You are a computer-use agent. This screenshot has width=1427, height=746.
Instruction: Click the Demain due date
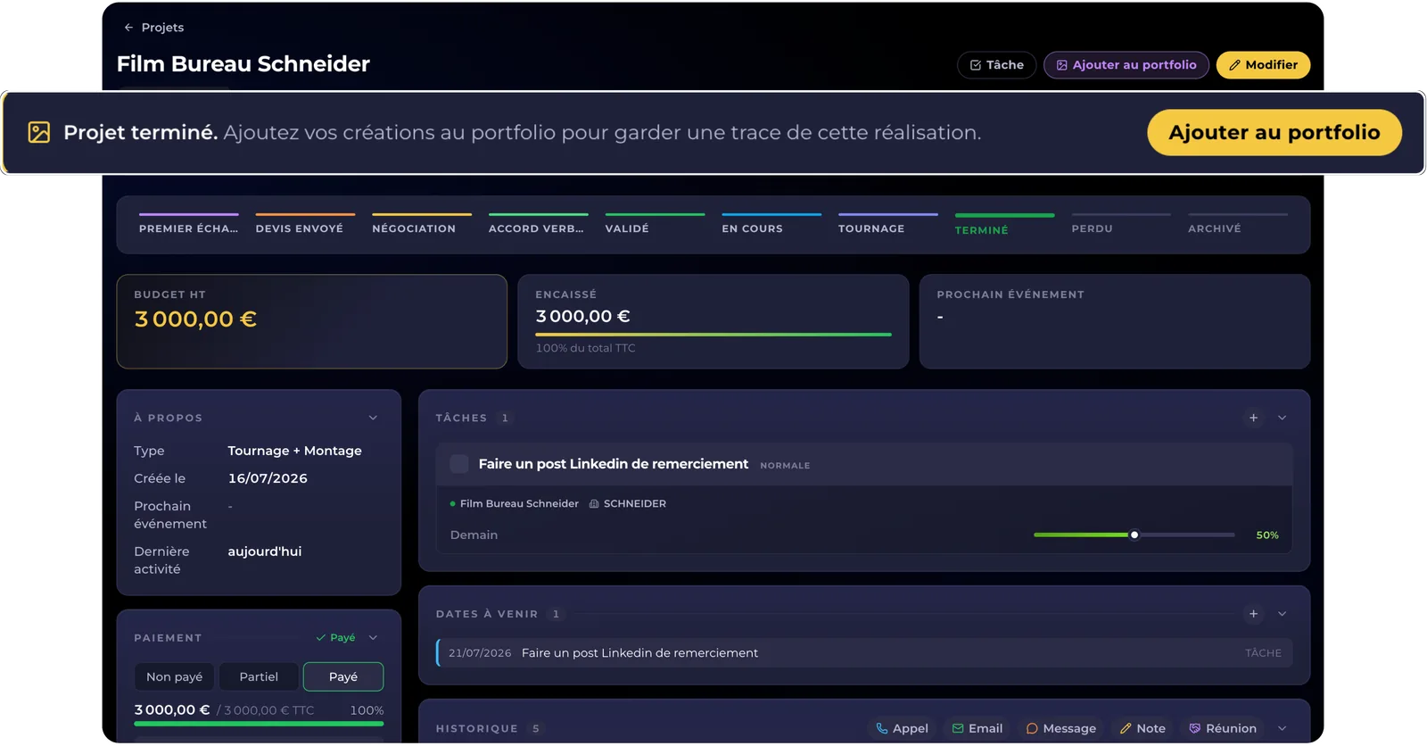(x=474, y=535)
